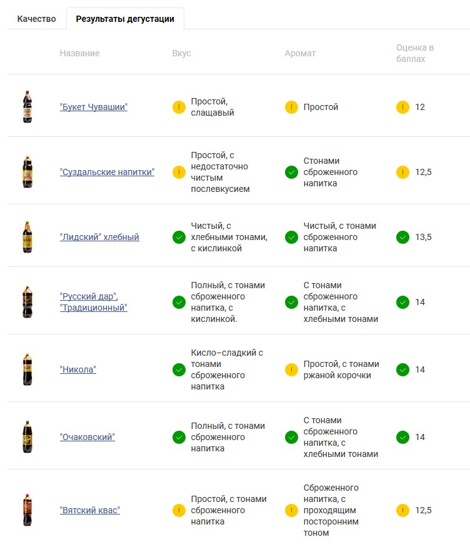470x547 pixels.
Task: Click the Никола bottle thumbnail
Action: click(x=27, y=369)
